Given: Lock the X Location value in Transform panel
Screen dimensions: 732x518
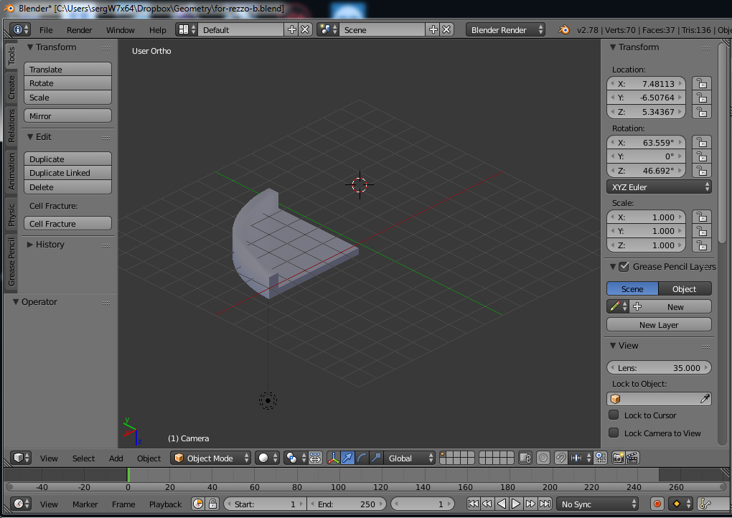Looking at the screenshot, I should tap(702, 83).
